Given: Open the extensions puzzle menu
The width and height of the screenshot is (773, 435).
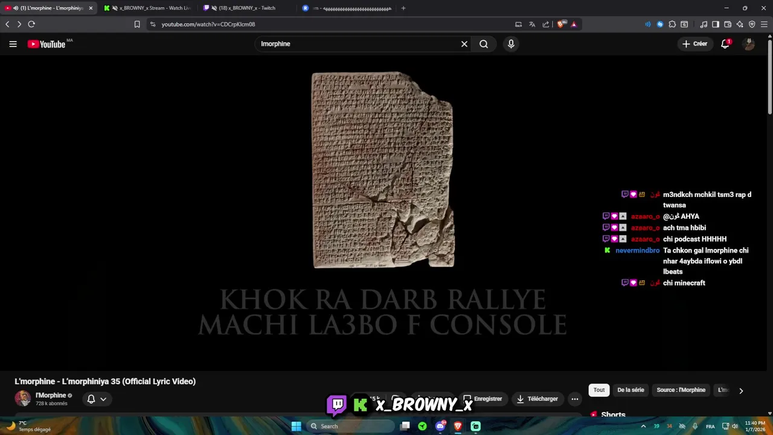Looking at the screenshot, I should 672,24.
